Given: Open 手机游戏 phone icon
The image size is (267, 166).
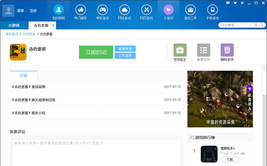Looking at the screenshot, I should point(212,10).
